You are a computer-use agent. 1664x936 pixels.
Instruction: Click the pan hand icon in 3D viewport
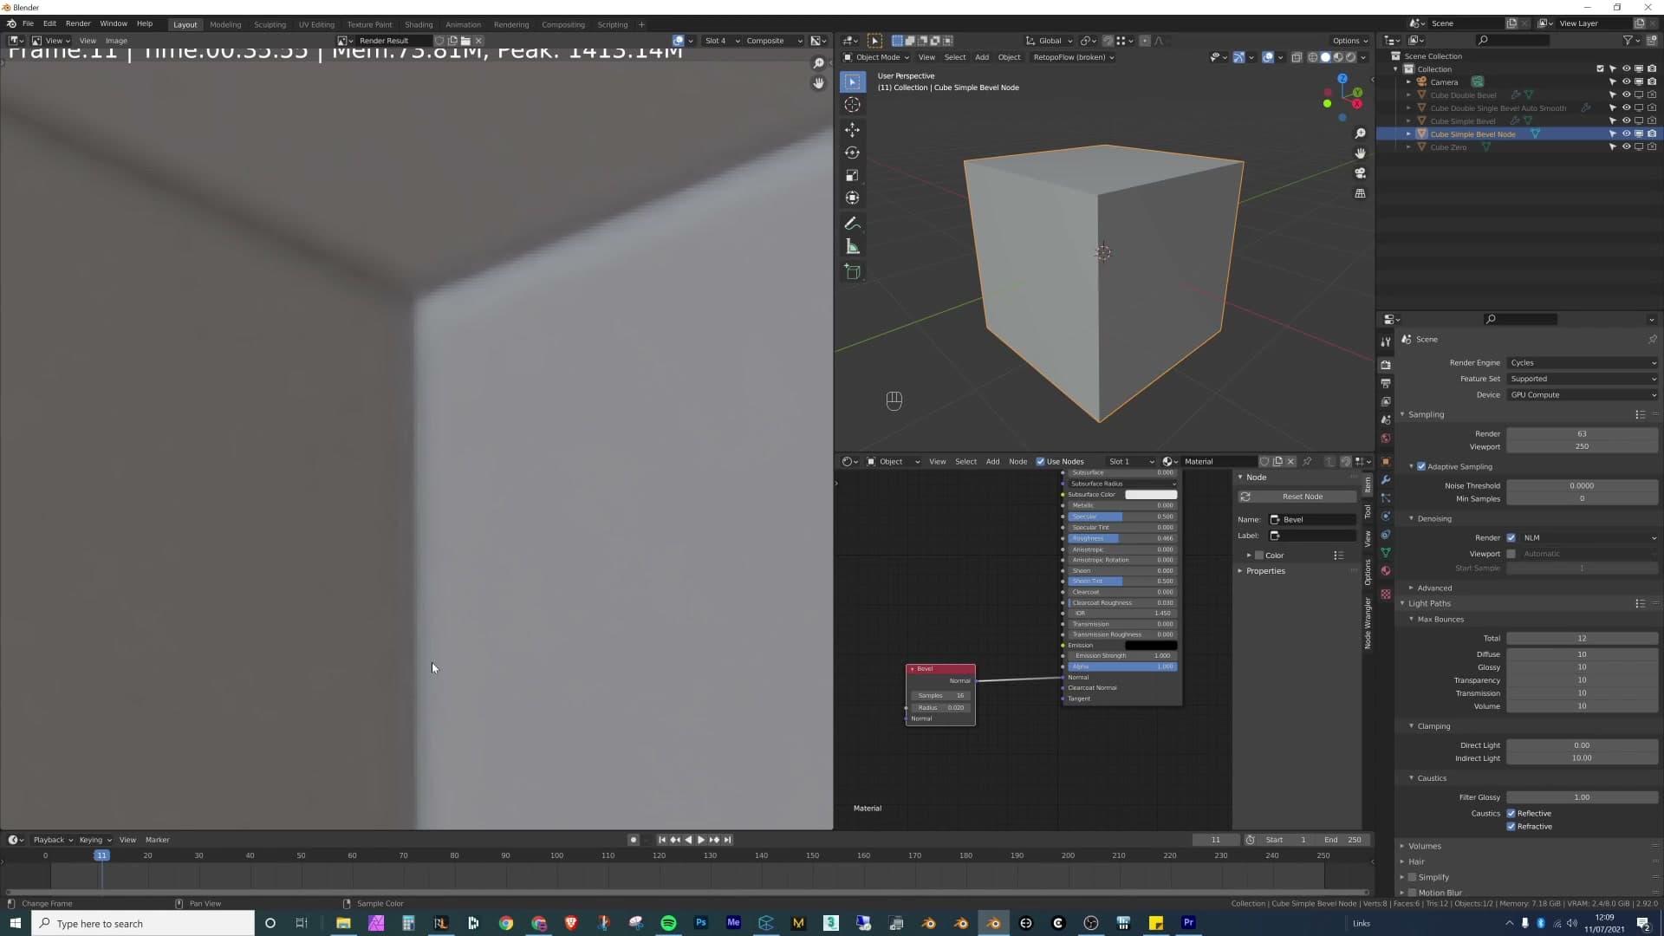point(1360,153)
